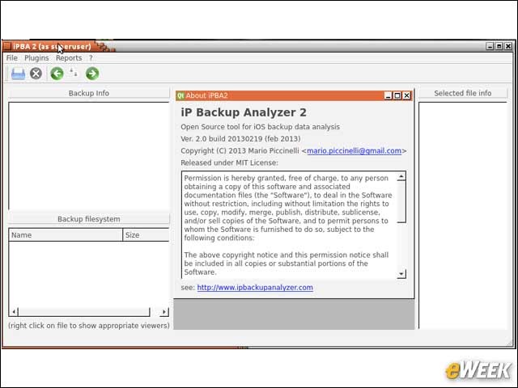This screenshot has height=388, width=518.
Task: Click the Selected file info header
Action: (x=462, y=94)
